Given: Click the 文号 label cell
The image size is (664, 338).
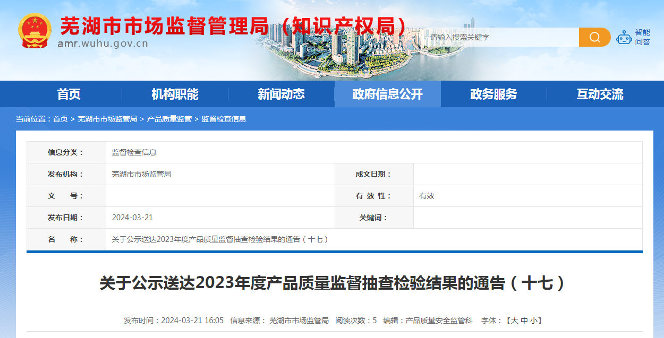Looking at the screenshot, I should pos(66,196).
